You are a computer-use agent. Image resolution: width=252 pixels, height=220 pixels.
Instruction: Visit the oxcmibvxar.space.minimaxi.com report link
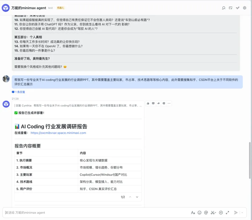(58, 133)
